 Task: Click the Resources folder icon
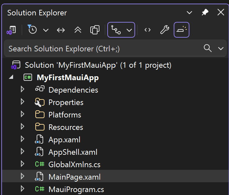tap(40, 127)
